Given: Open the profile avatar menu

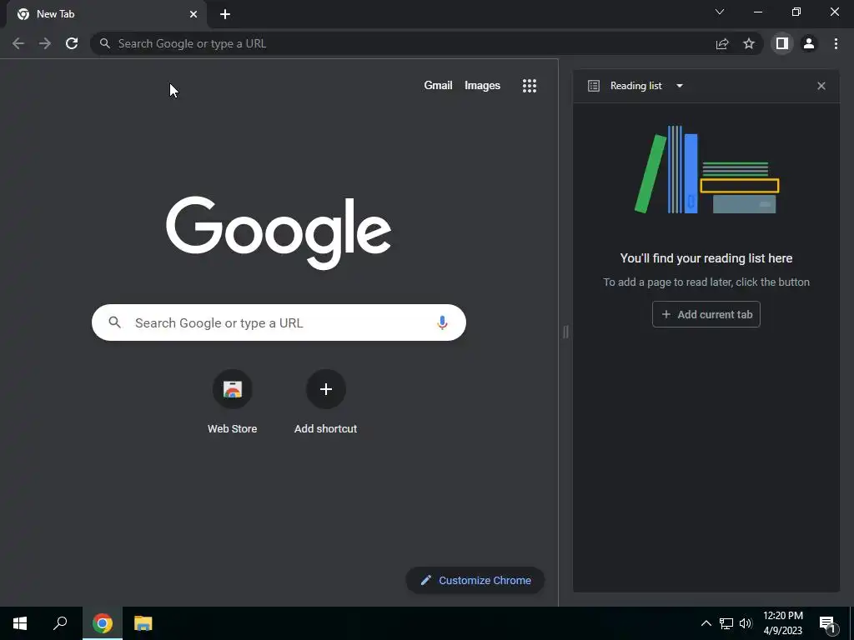Looking at the screenshot, I should click(809, 43).
